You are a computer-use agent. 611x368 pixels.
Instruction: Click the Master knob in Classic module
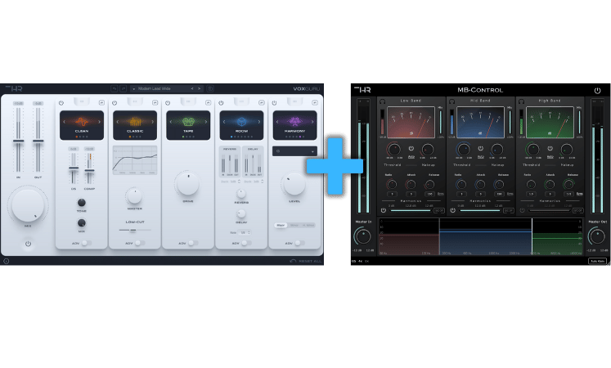coord(134,196)
